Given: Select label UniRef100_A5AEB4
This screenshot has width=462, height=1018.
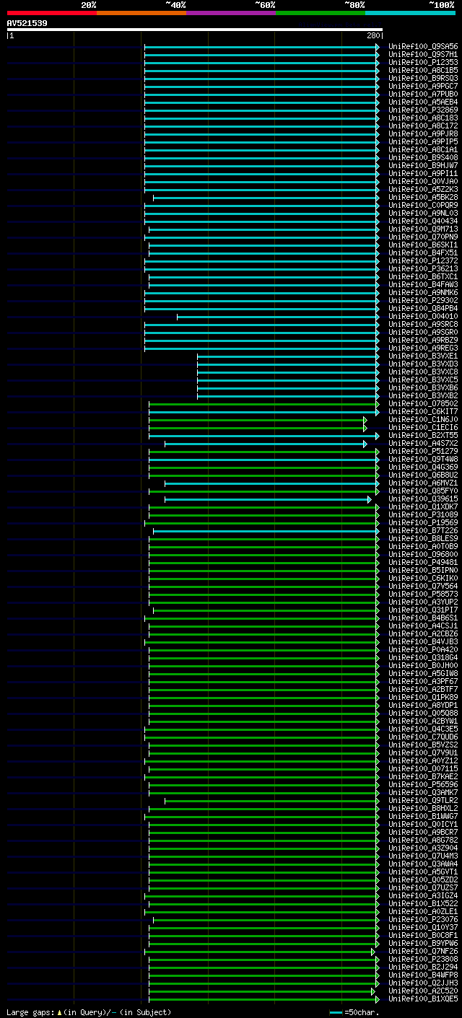Looking at the screenshot, I should pyautogui.click(x=423, y=102).
